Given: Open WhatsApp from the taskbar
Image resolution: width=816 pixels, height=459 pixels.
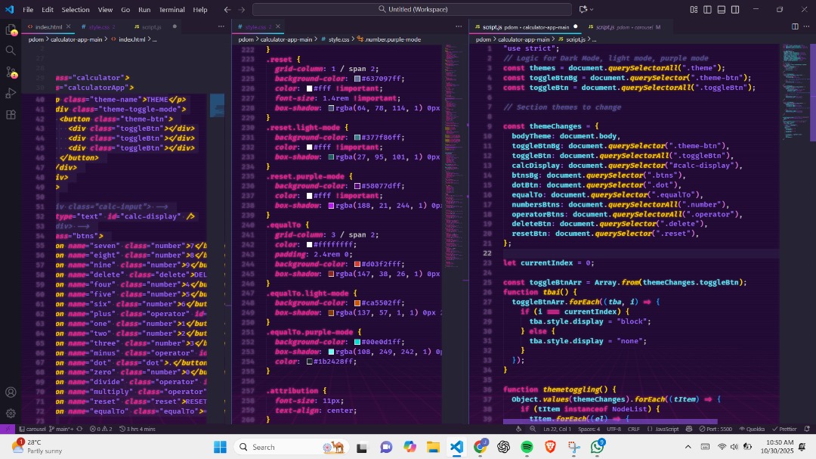Looking at the screenshot, I should 598,447.
